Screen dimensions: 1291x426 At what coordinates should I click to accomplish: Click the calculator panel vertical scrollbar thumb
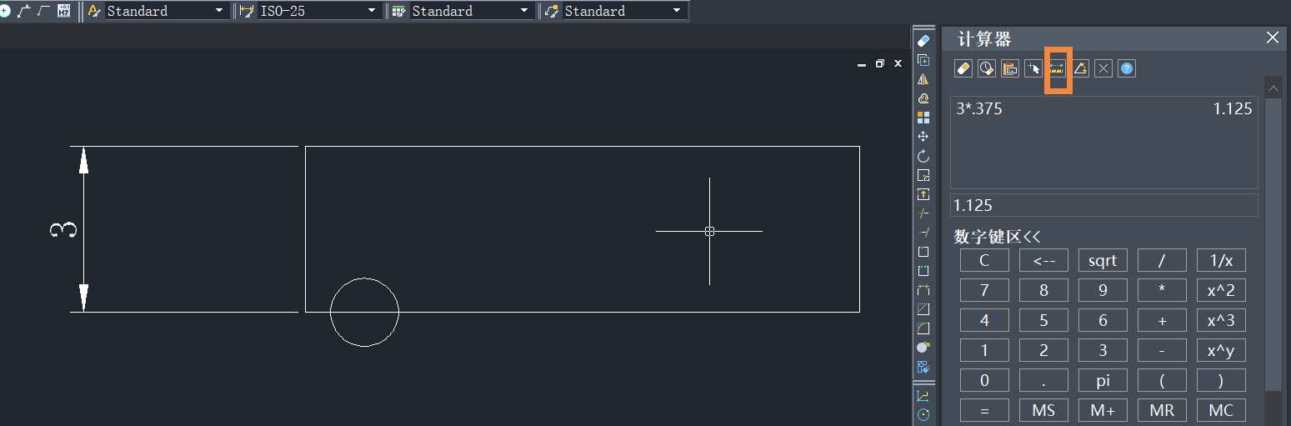point(1273,243)
